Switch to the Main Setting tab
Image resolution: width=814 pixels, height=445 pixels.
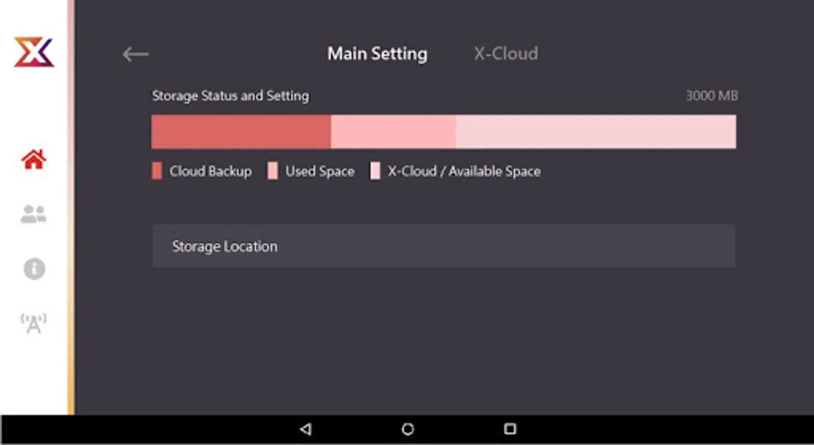377,53
